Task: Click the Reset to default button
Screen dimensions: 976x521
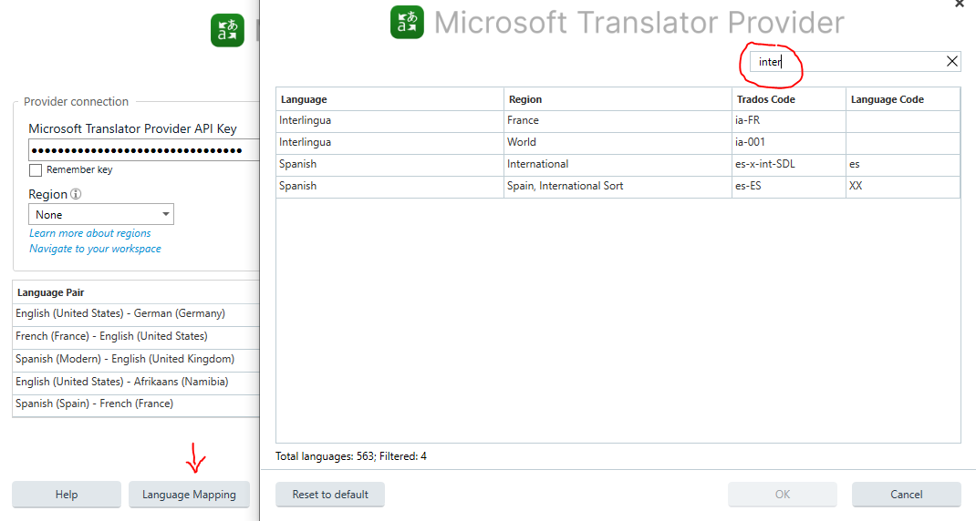Action: (330, 495)
